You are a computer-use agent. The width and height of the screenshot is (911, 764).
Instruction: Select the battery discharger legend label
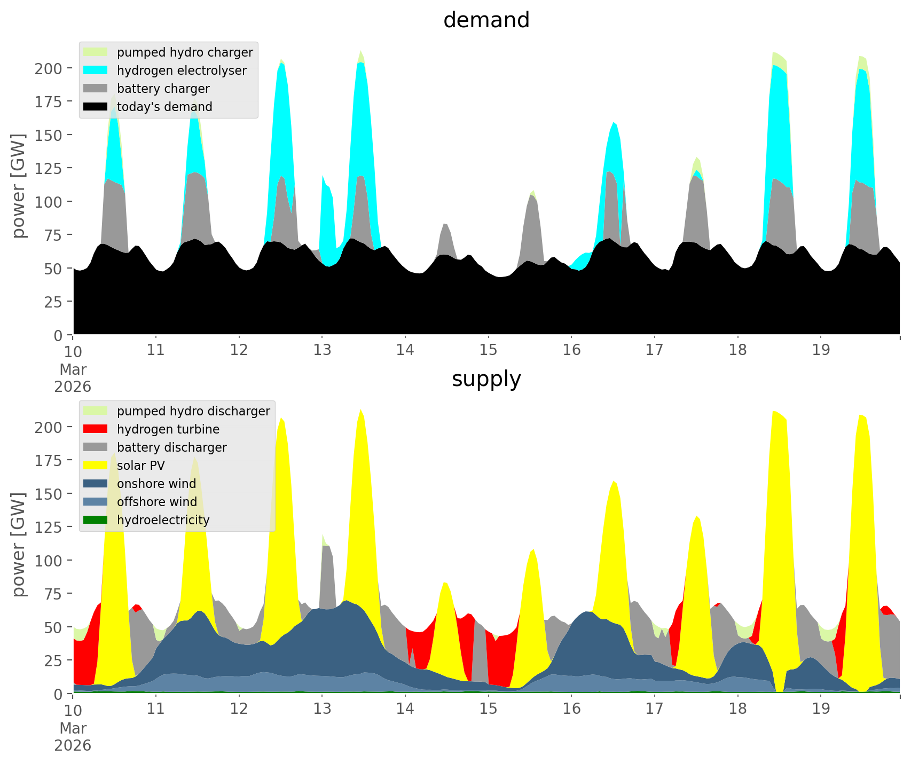(171, 447)
